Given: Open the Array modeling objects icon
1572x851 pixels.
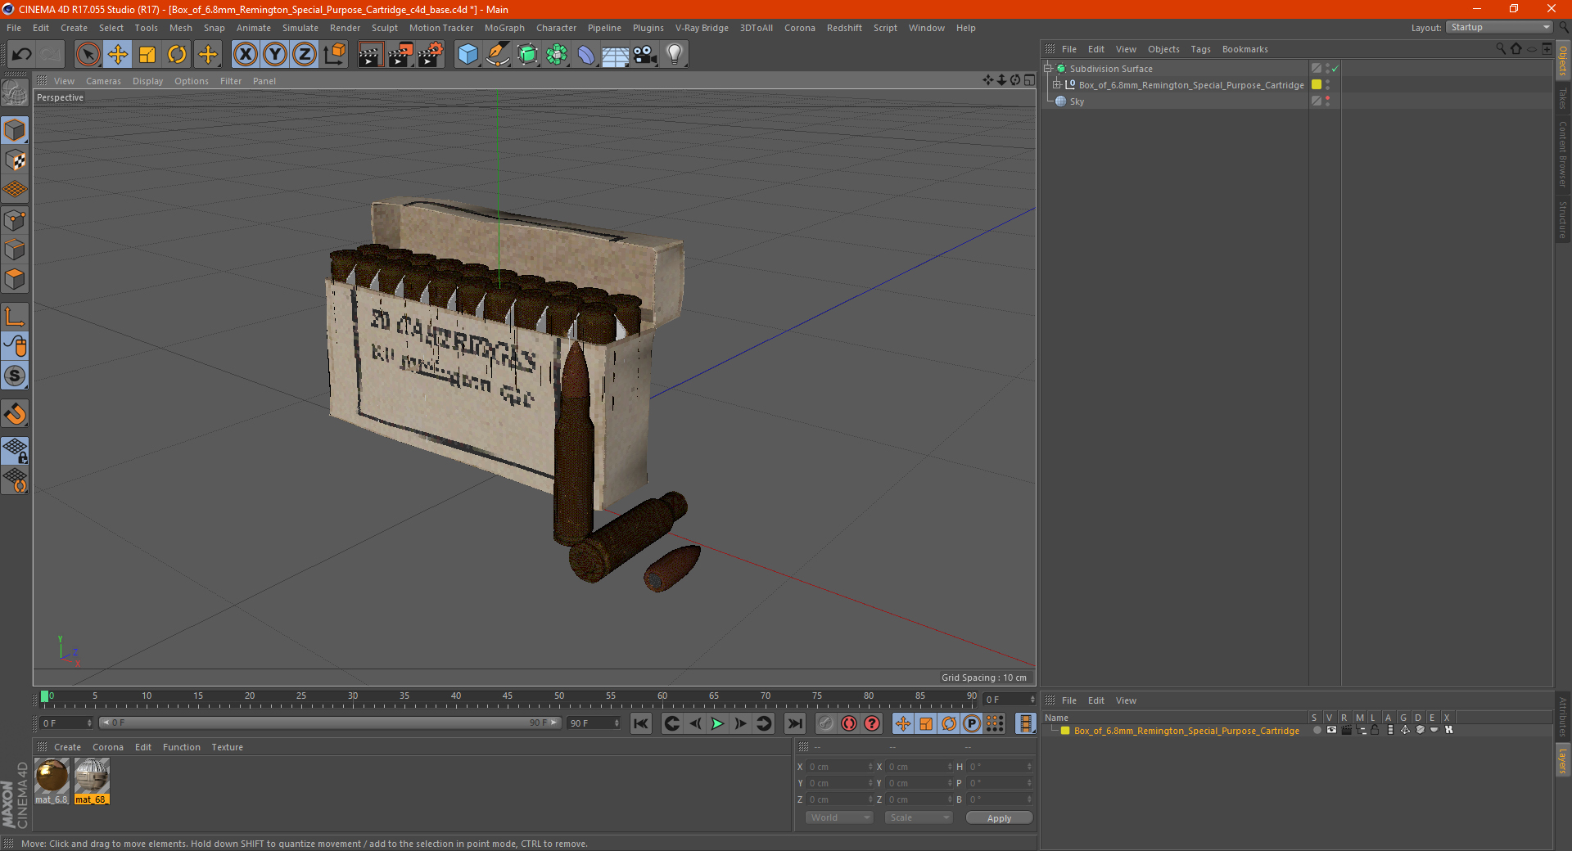Looking at the screenshot, I should 557,55.
